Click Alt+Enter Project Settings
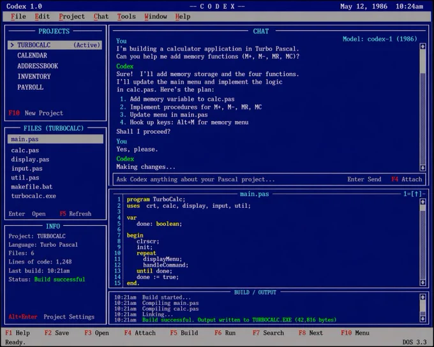Screen dimensions: 434x347 [x=52, y=316]
